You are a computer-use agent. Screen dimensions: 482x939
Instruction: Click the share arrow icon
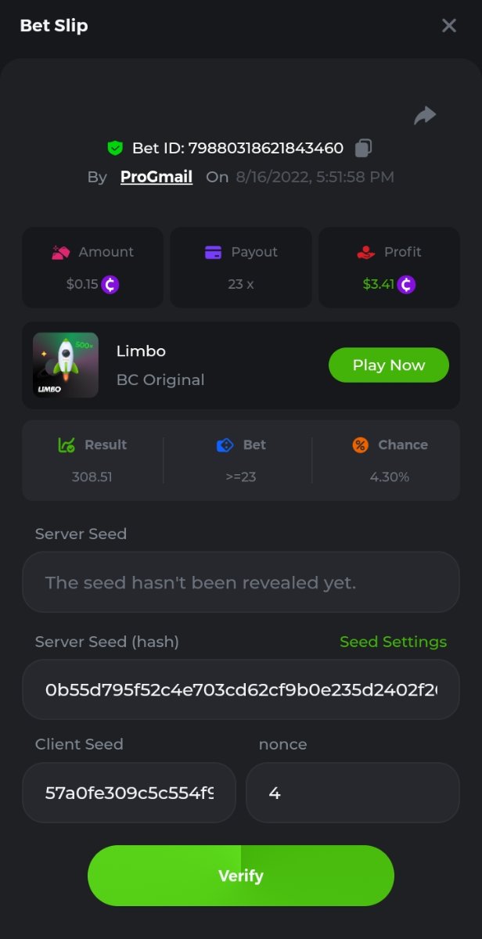click(425, 116)
